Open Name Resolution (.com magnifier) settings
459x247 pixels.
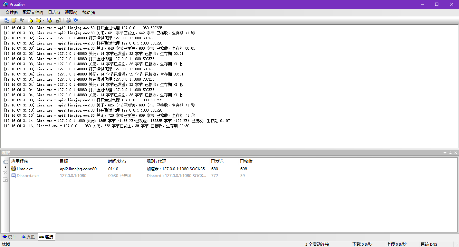click(21, 20)
